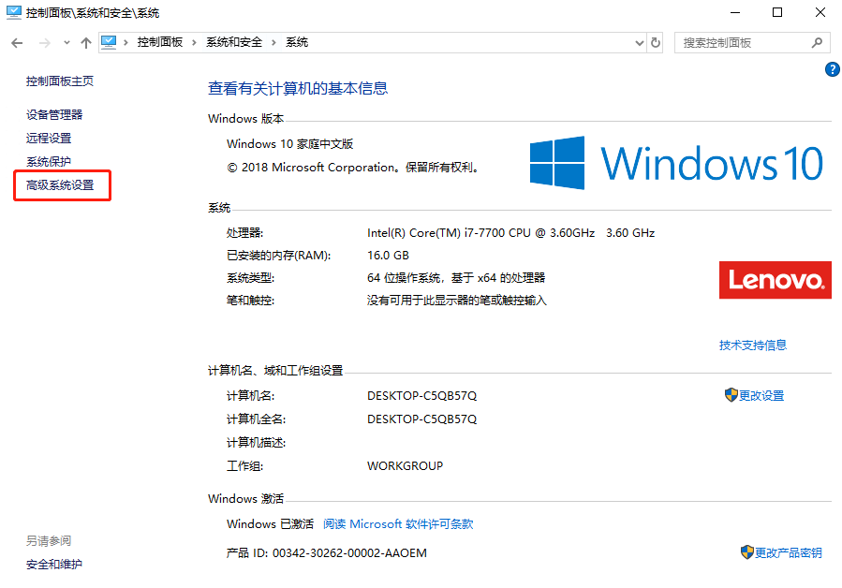842x588 pixels.
Task: Open recent locations dropdown arrow
Action: coord(66,43)
